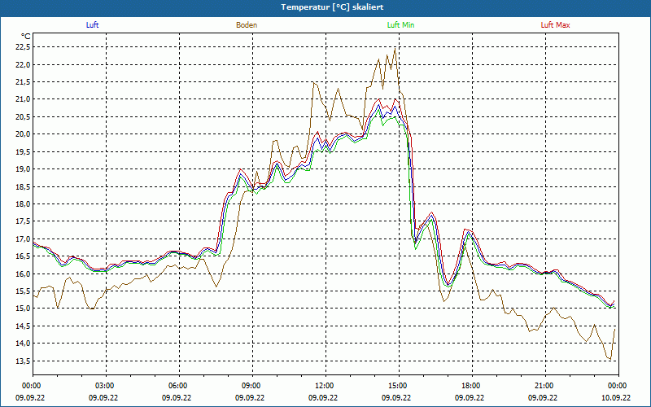Click the 19,0 y-axis value

click(22, 169)
